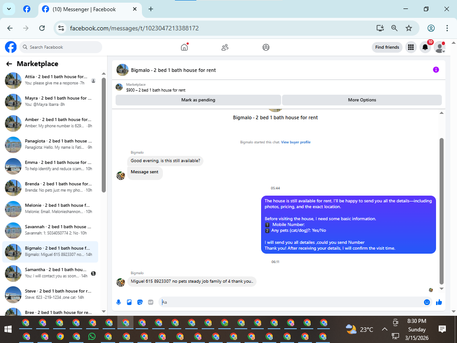Choose a sticker icon in the composer
Screen dimensions: 457x343
pyautogui.click(x=140, y=302)
